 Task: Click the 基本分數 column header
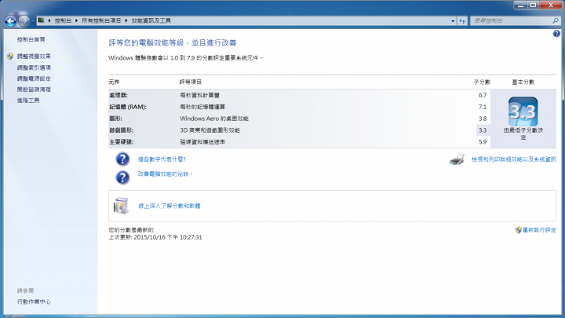[523, 82]
